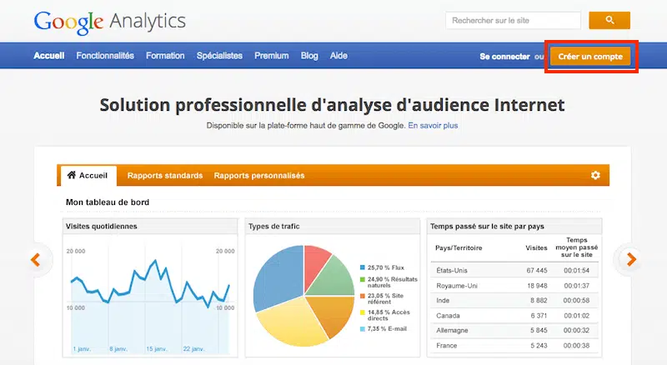This screenshot has width=667, height=365.
Task: Open the En savoir plus link
Action: pyautogui.click(x=433, y=126)
